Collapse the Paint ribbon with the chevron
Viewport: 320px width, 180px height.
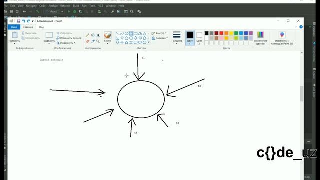pyautogui.click(x=296, y=27)
